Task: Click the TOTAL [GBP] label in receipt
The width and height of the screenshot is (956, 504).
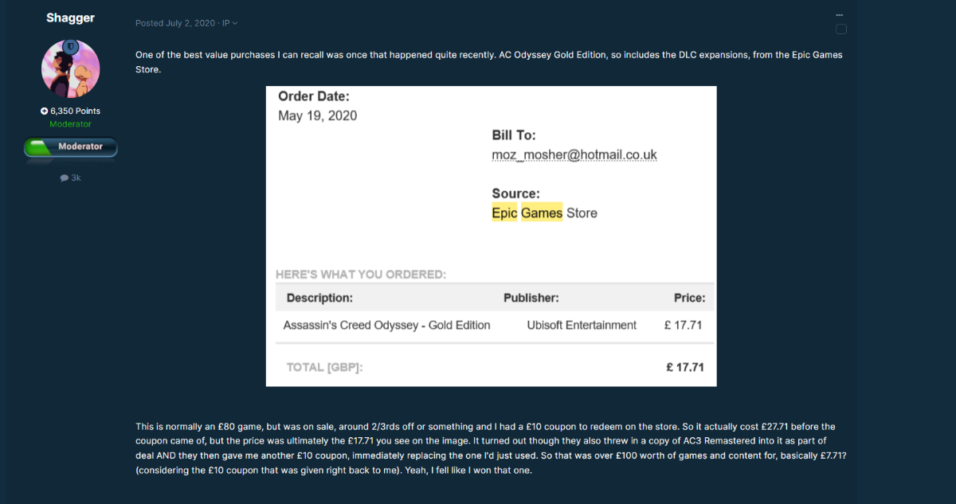Action: [x=324, y=368]
